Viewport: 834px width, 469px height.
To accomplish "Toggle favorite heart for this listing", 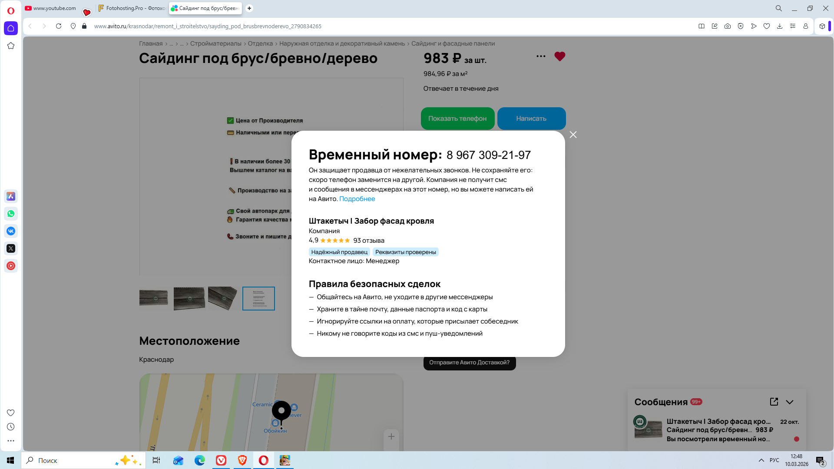I will [x=559, y=56].
